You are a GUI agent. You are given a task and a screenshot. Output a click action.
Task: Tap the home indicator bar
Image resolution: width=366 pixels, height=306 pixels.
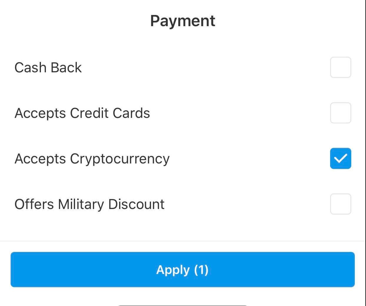(x=182, y=305)
